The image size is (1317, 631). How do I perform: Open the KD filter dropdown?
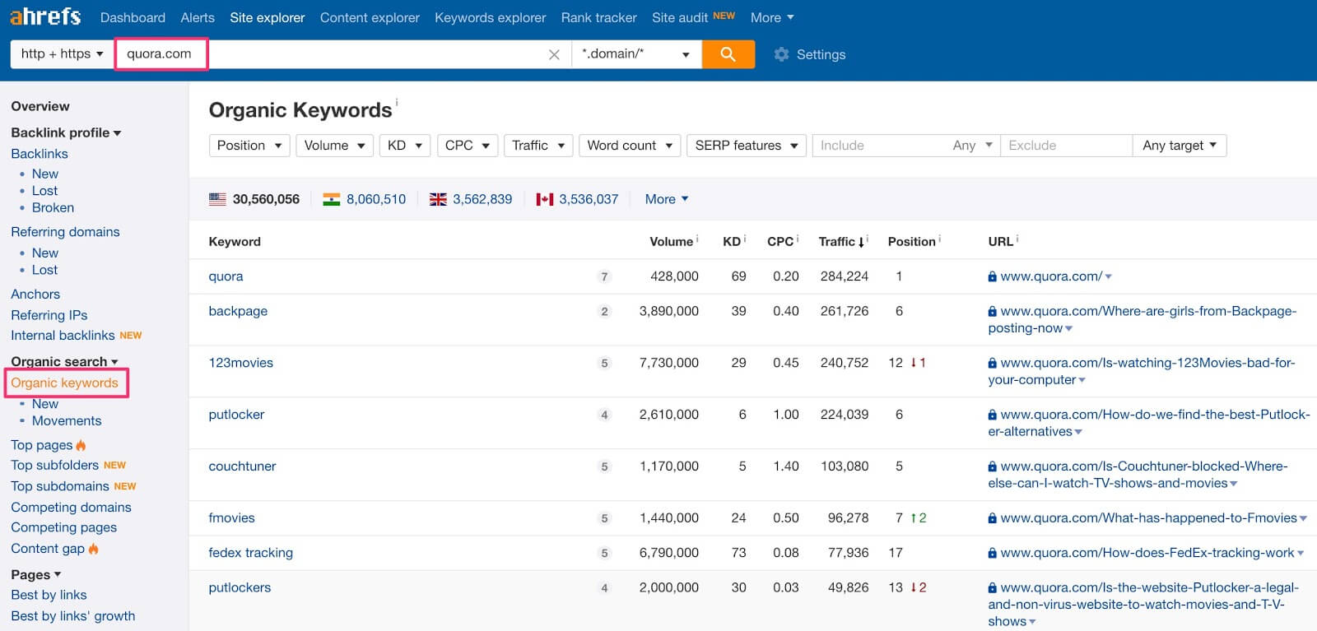tap(404, 146)
